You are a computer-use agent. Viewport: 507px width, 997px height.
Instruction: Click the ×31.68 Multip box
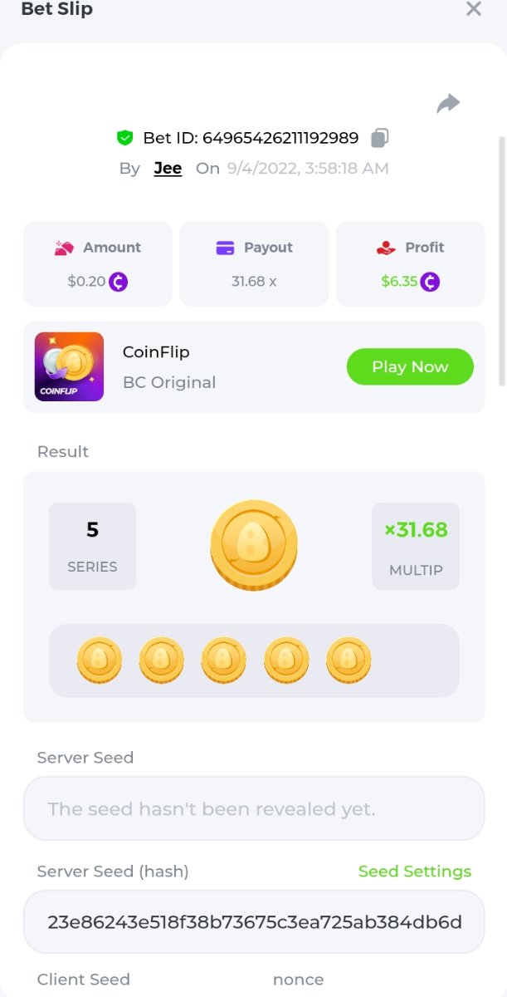tap(416, 546)
